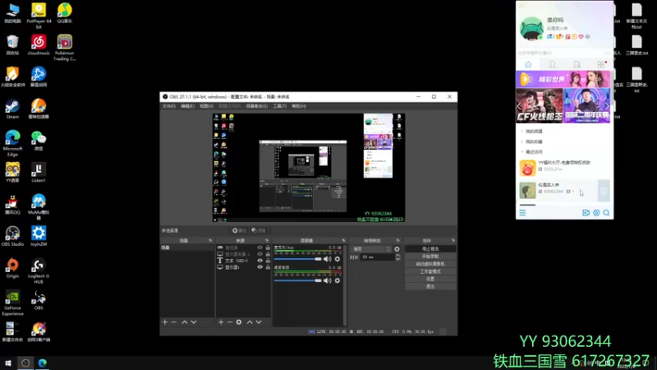
Task: Move scene up in OBS Scenes panel
Action: point(184,322)
